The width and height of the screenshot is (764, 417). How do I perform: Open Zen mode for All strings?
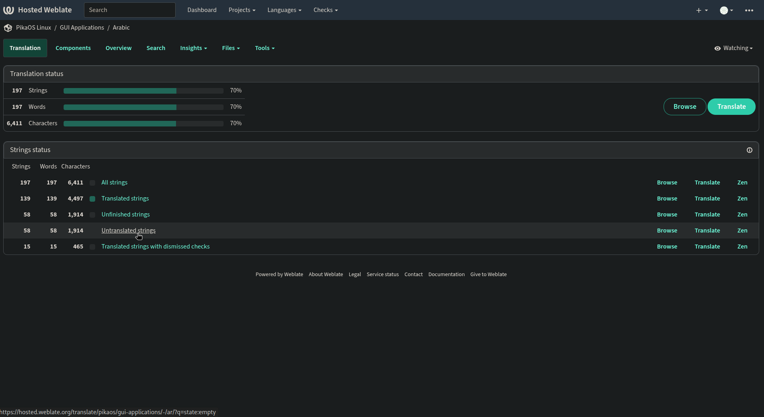click(x=742, y=182)
